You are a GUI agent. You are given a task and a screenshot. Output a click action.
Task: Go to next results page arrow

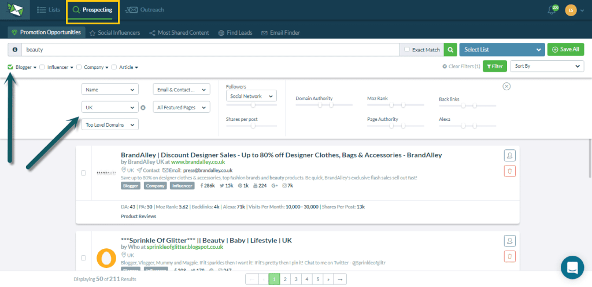click(328, 279)
